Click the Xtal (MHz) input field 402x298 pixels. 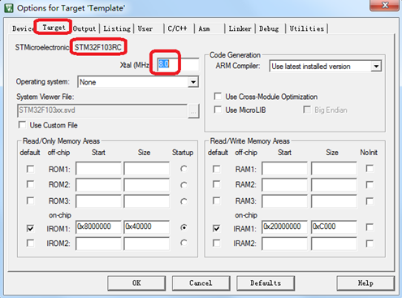pos(178,64)
